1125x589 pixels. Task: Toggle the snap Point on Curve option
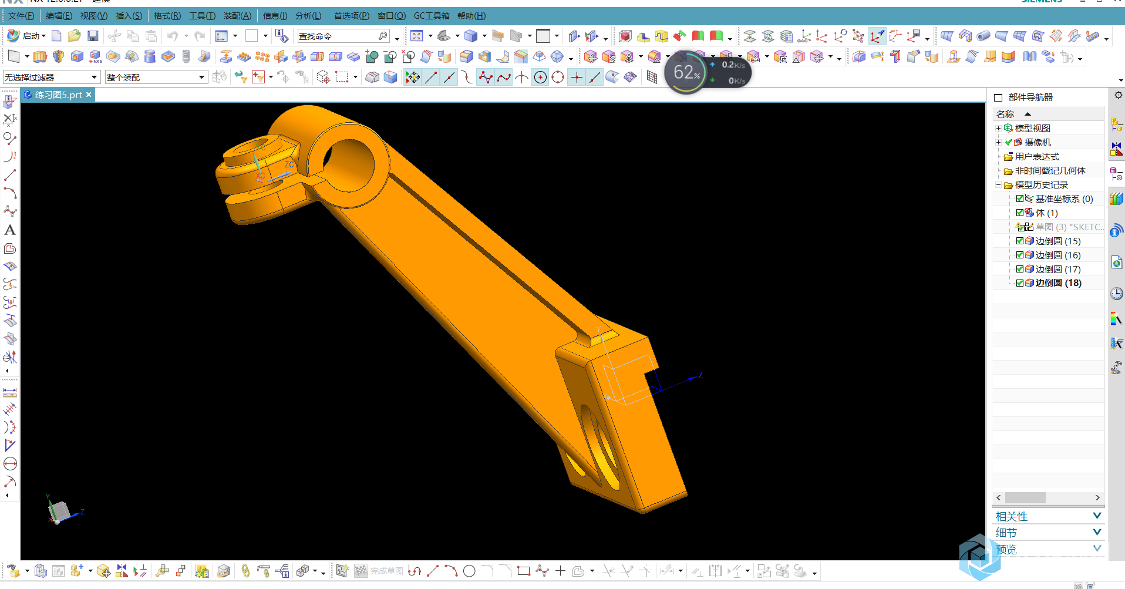pos(595,77)
